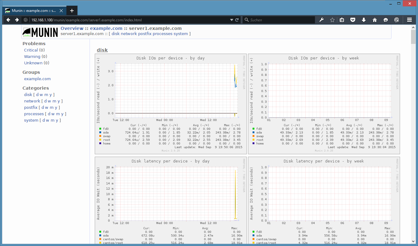Go to the home page icon

pos(375,20)
